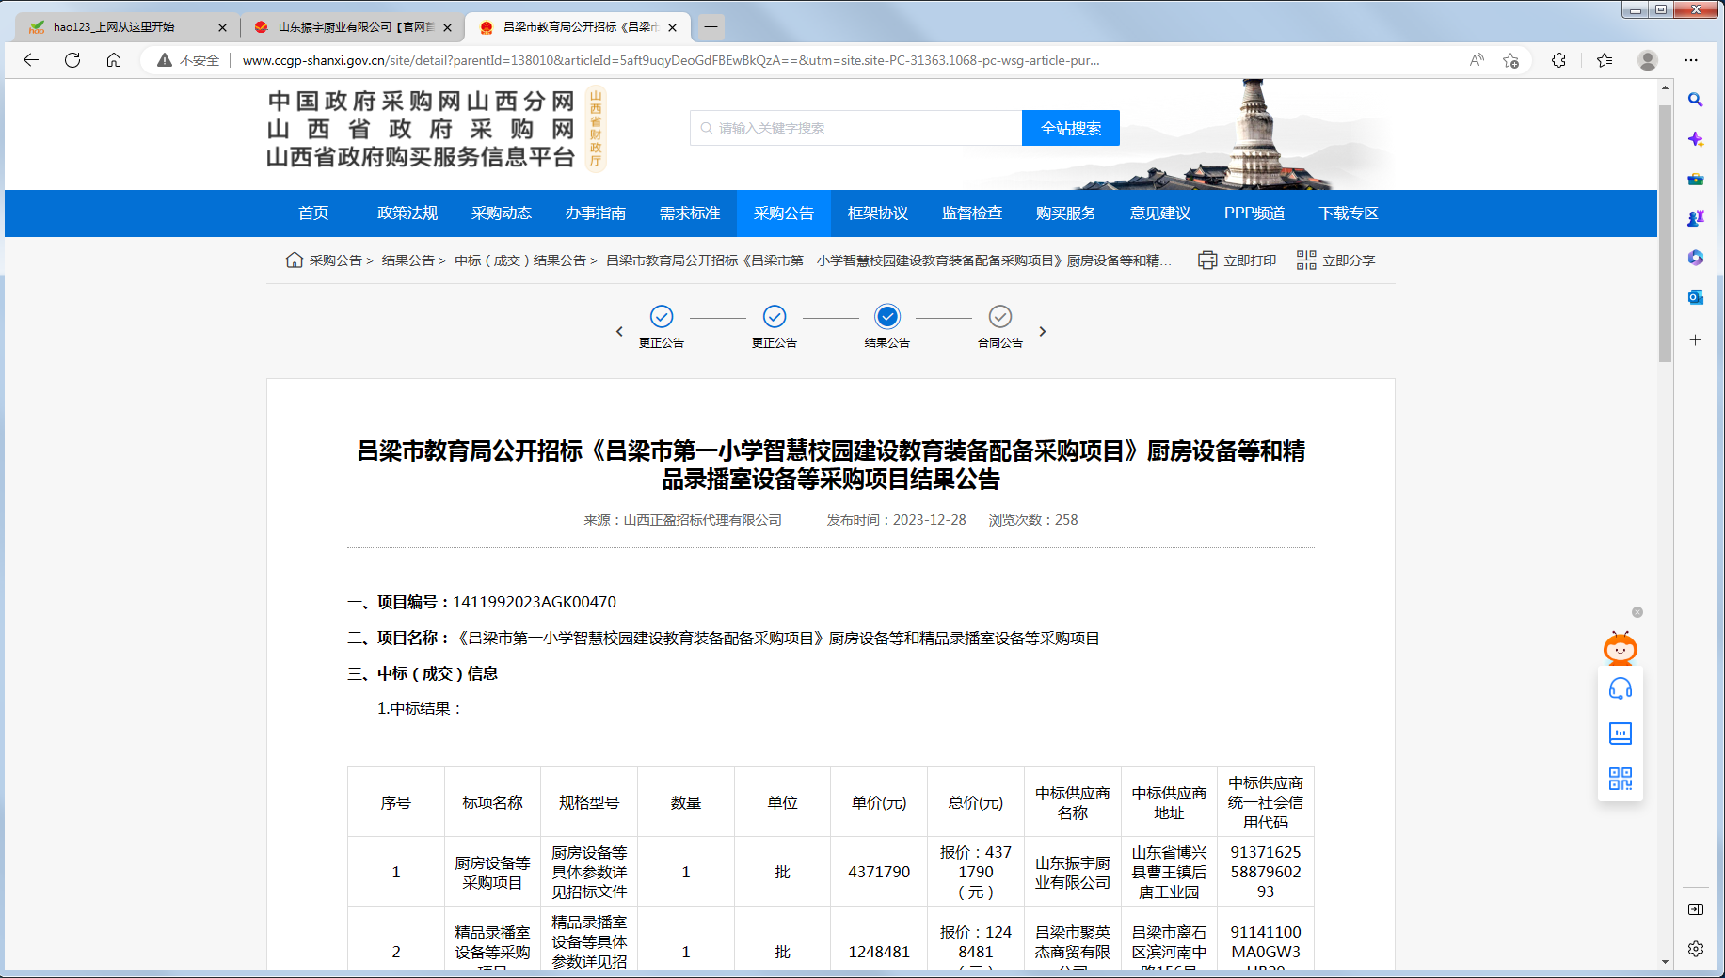Image resolution: width=1725 pixels, height=978 pixels.
Task: Select 结果公告 timeline step
Action: pos(887,326)
